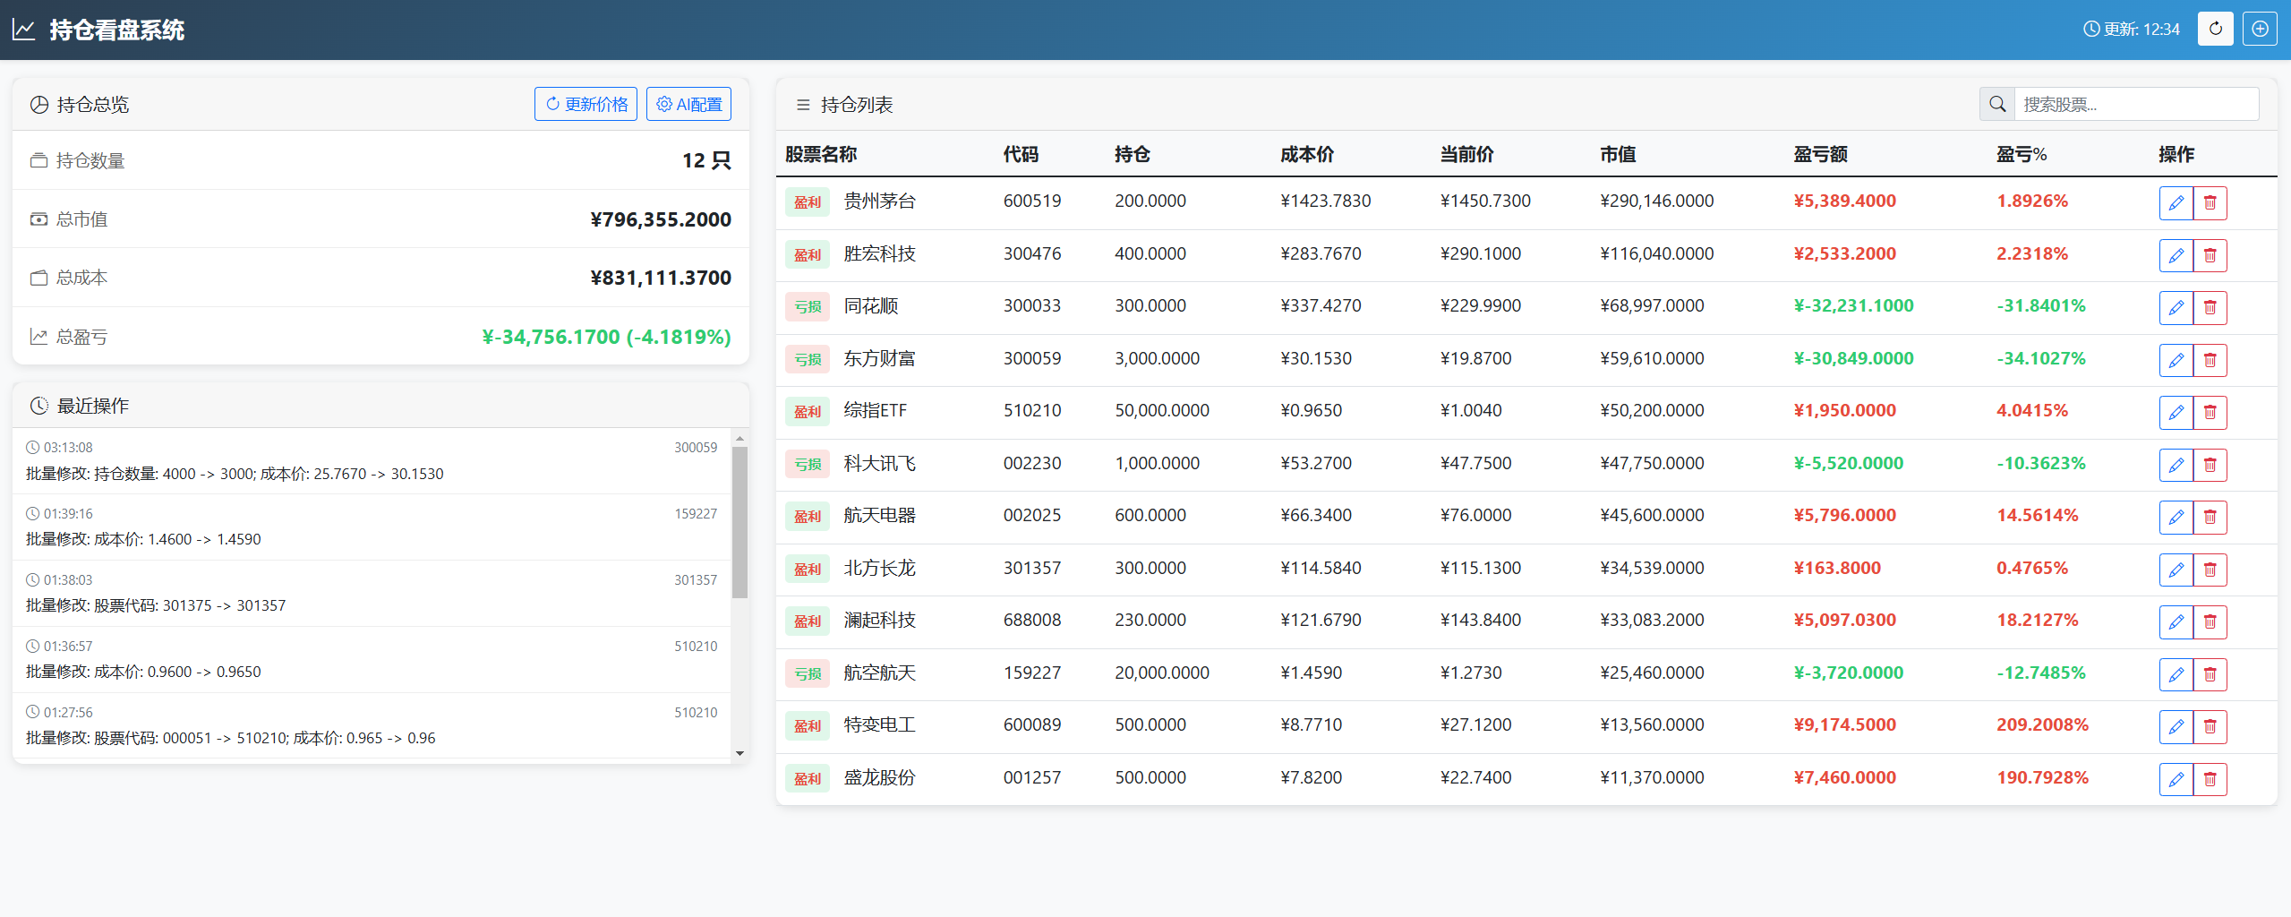Open the AI配置 settings button
The width and height of the screenshot is (2291, 917).
point(688,104)
